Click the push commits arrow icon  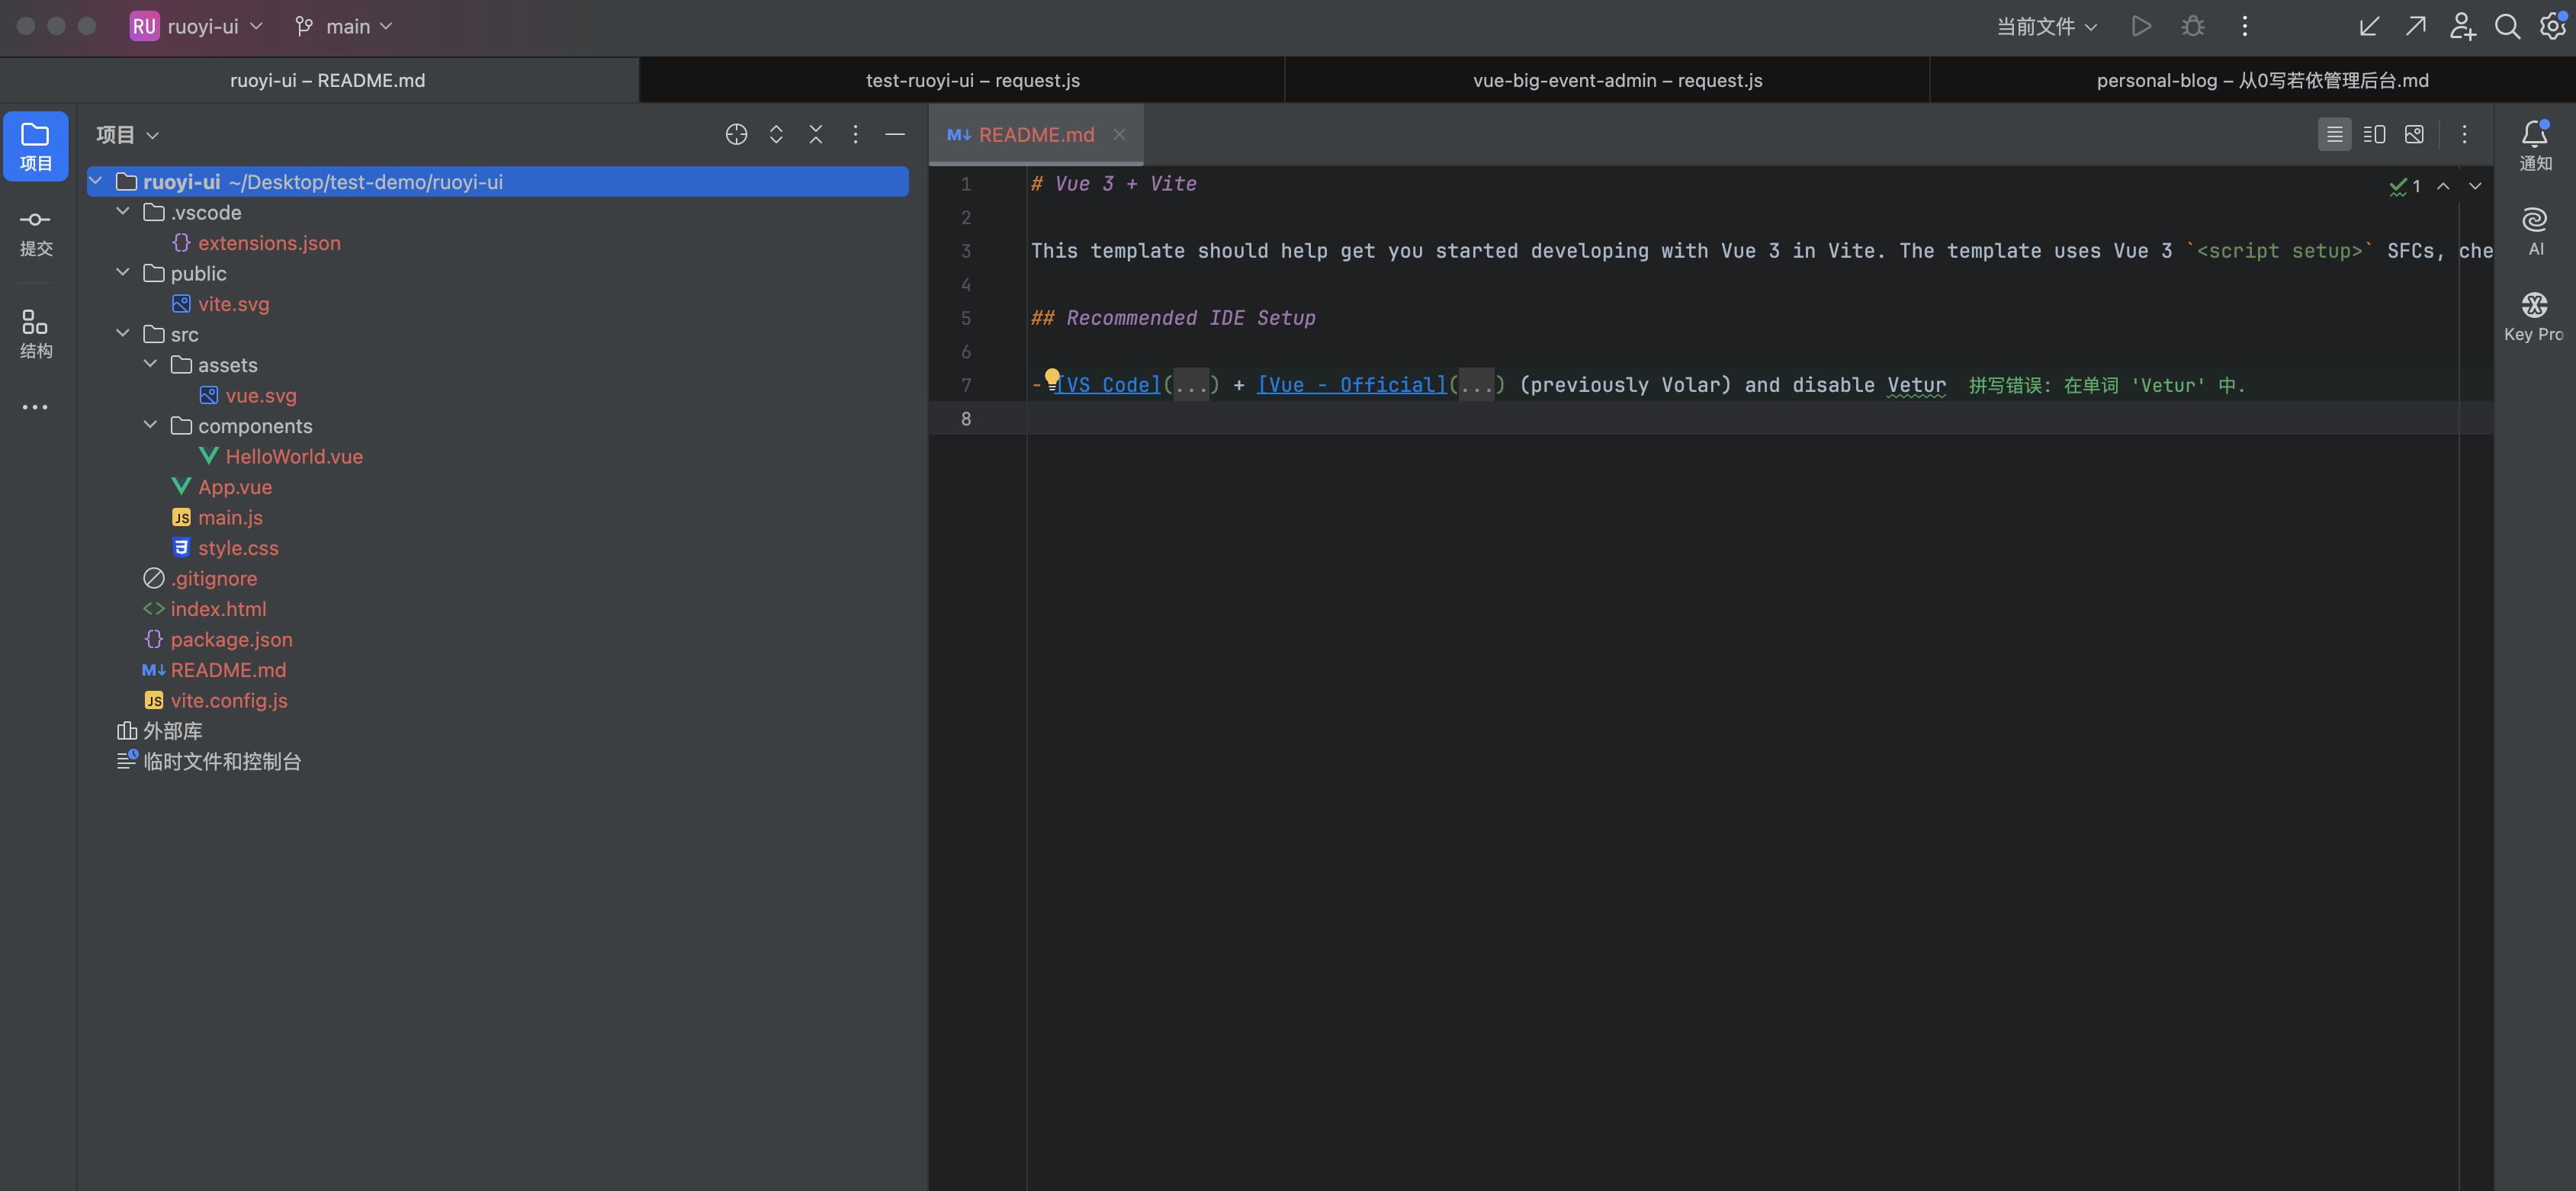click(x=2416, y=27)
